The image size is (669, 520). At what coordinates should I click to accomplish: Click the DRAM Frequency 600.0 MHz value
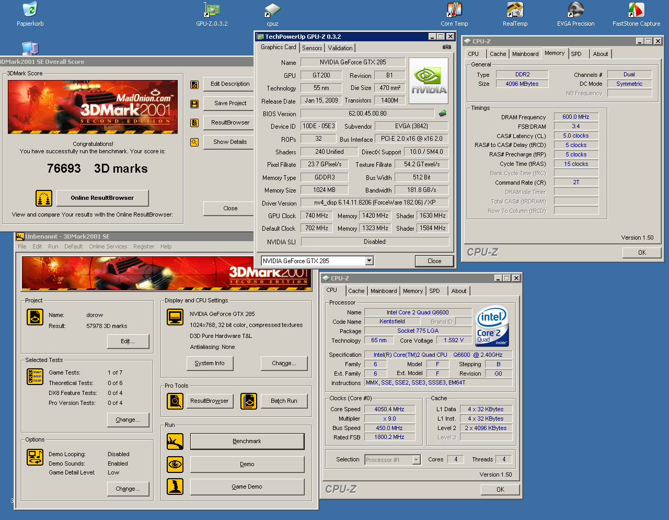pyautogui.click(x=576, y=117)
